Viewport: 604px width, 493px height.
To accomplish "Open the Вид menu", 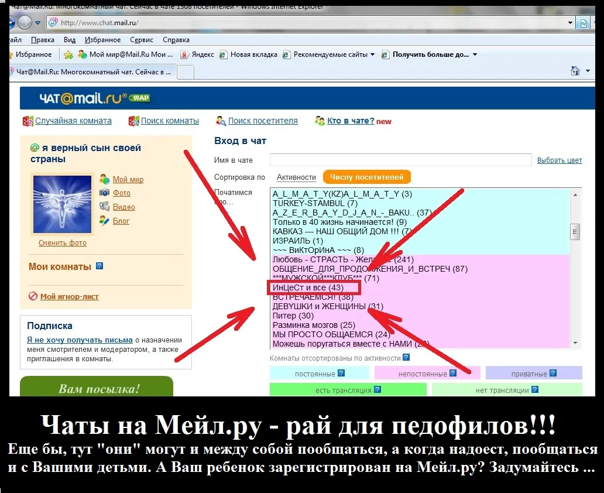I will [x=70, y=40].
